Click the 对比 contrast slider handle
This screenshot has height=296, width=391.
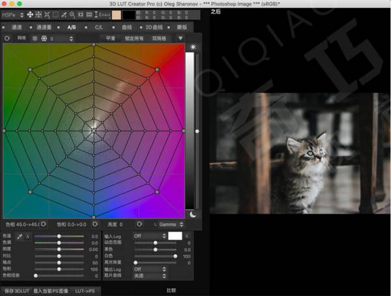pyautogui.click(x=59, y=256)
